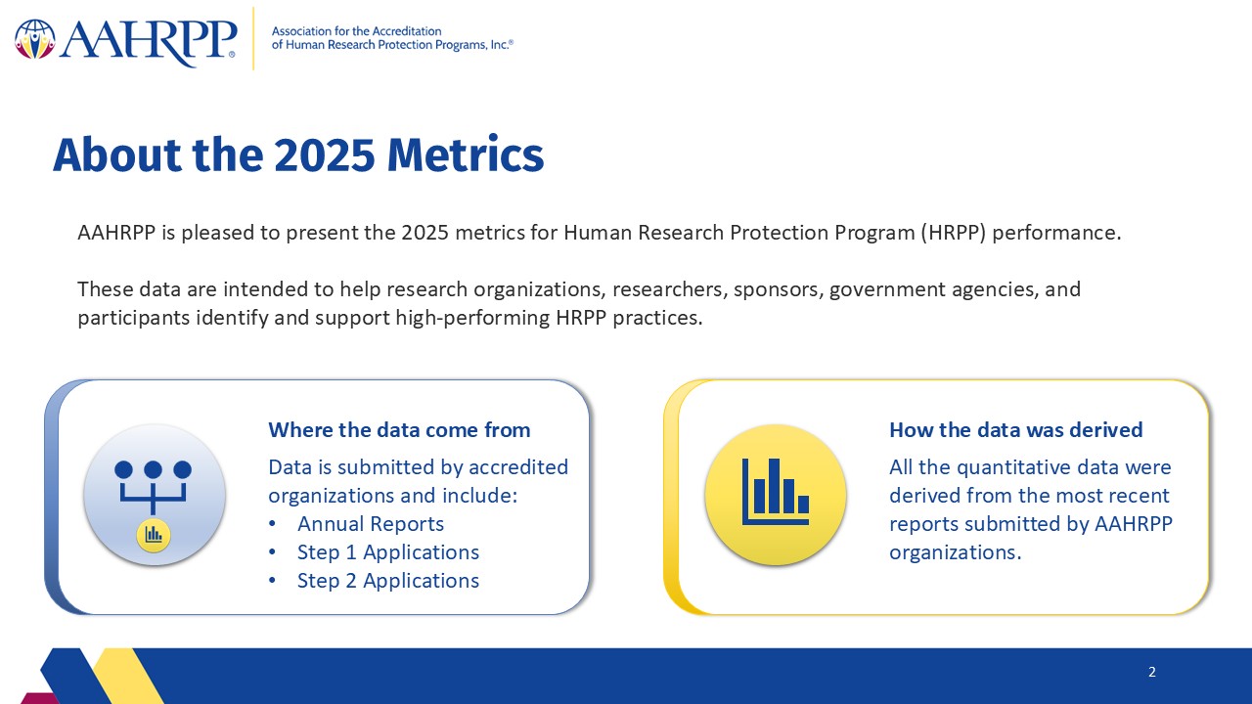Click 'All the quantitative data were derived' text

(1030, 509)
